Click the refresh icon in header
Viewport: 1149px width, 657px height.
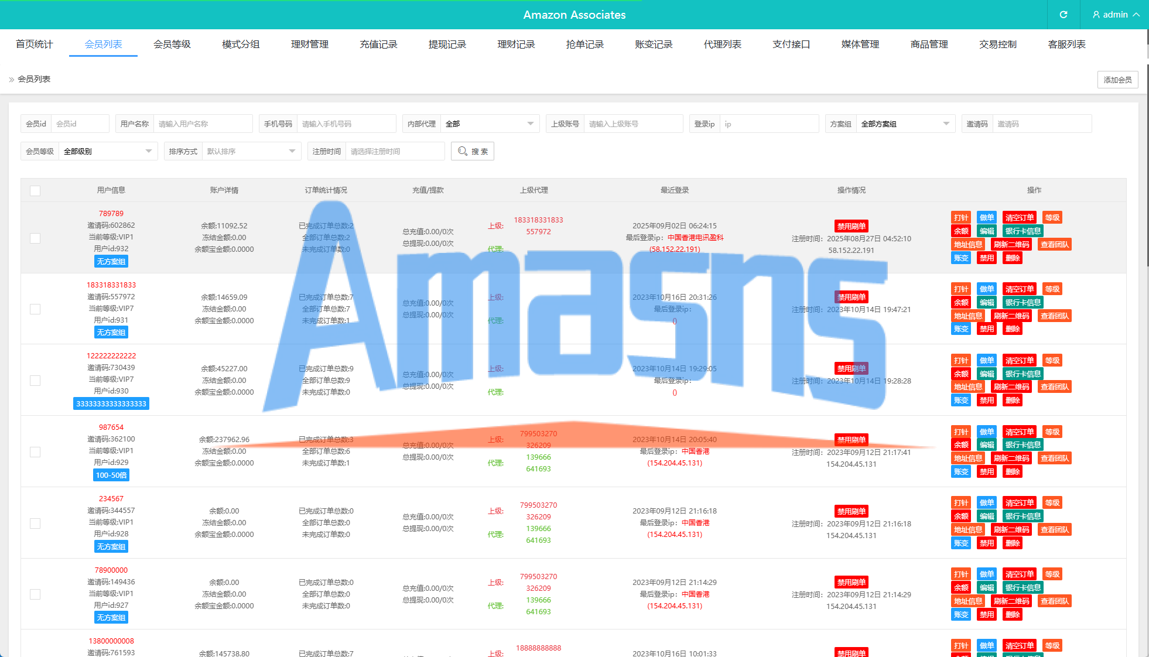point(1063,15)
